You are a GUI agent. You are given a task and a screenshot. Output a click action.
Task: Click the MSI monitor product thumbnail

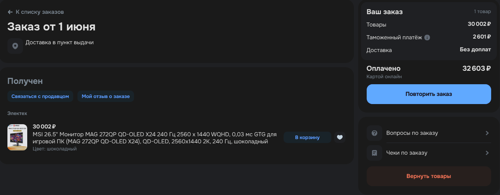click(x=17, y=137)
